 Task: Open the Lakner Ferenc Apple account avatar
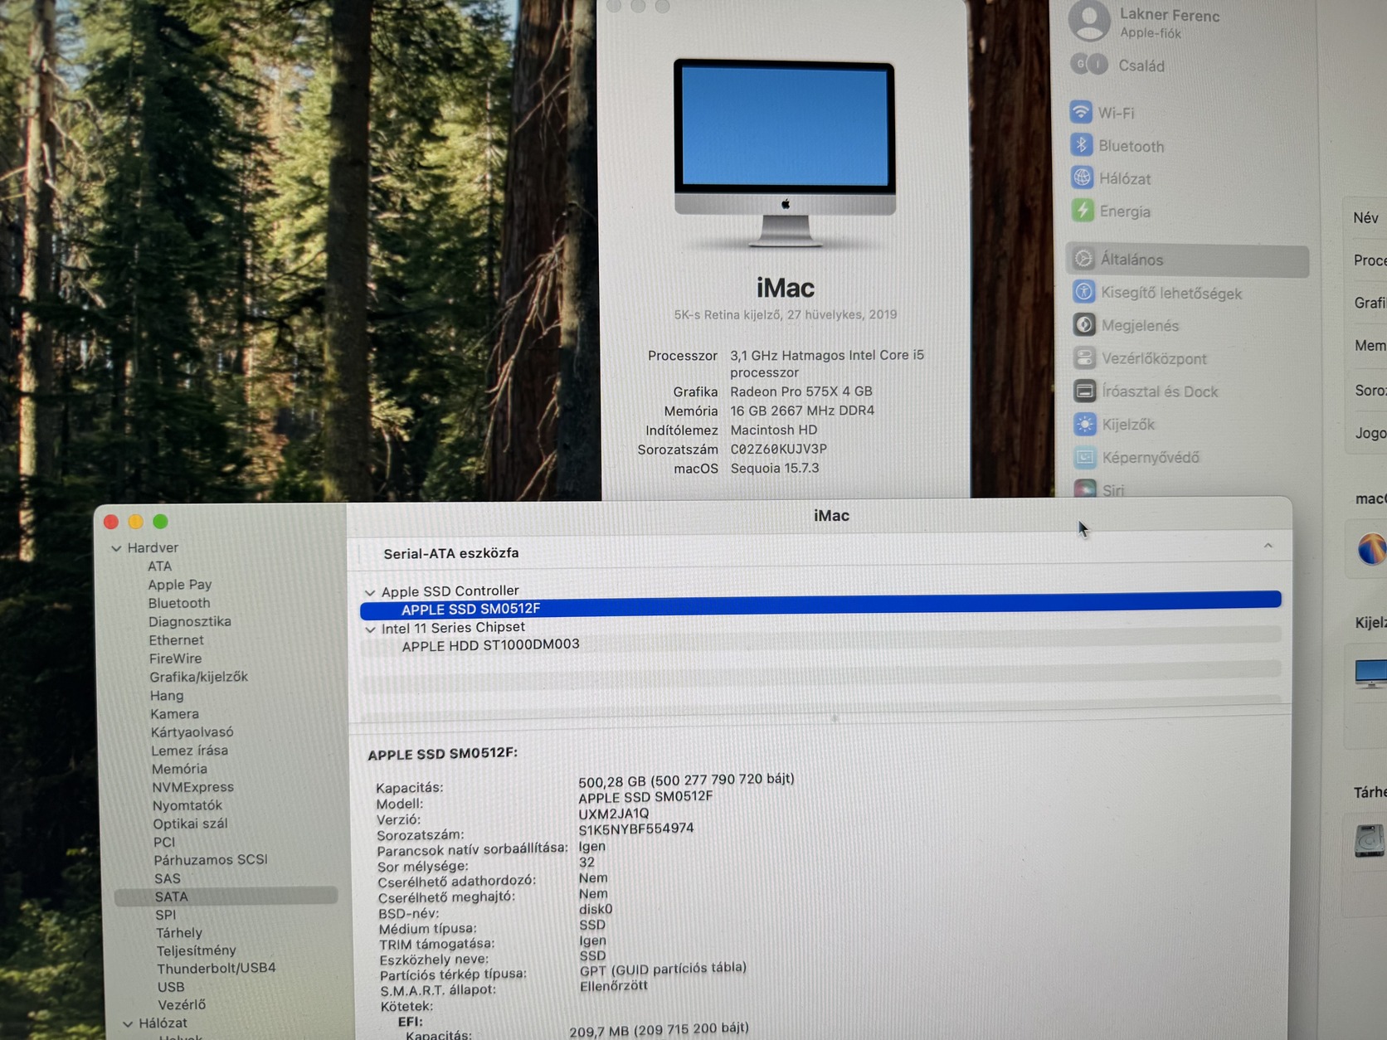1089,20
